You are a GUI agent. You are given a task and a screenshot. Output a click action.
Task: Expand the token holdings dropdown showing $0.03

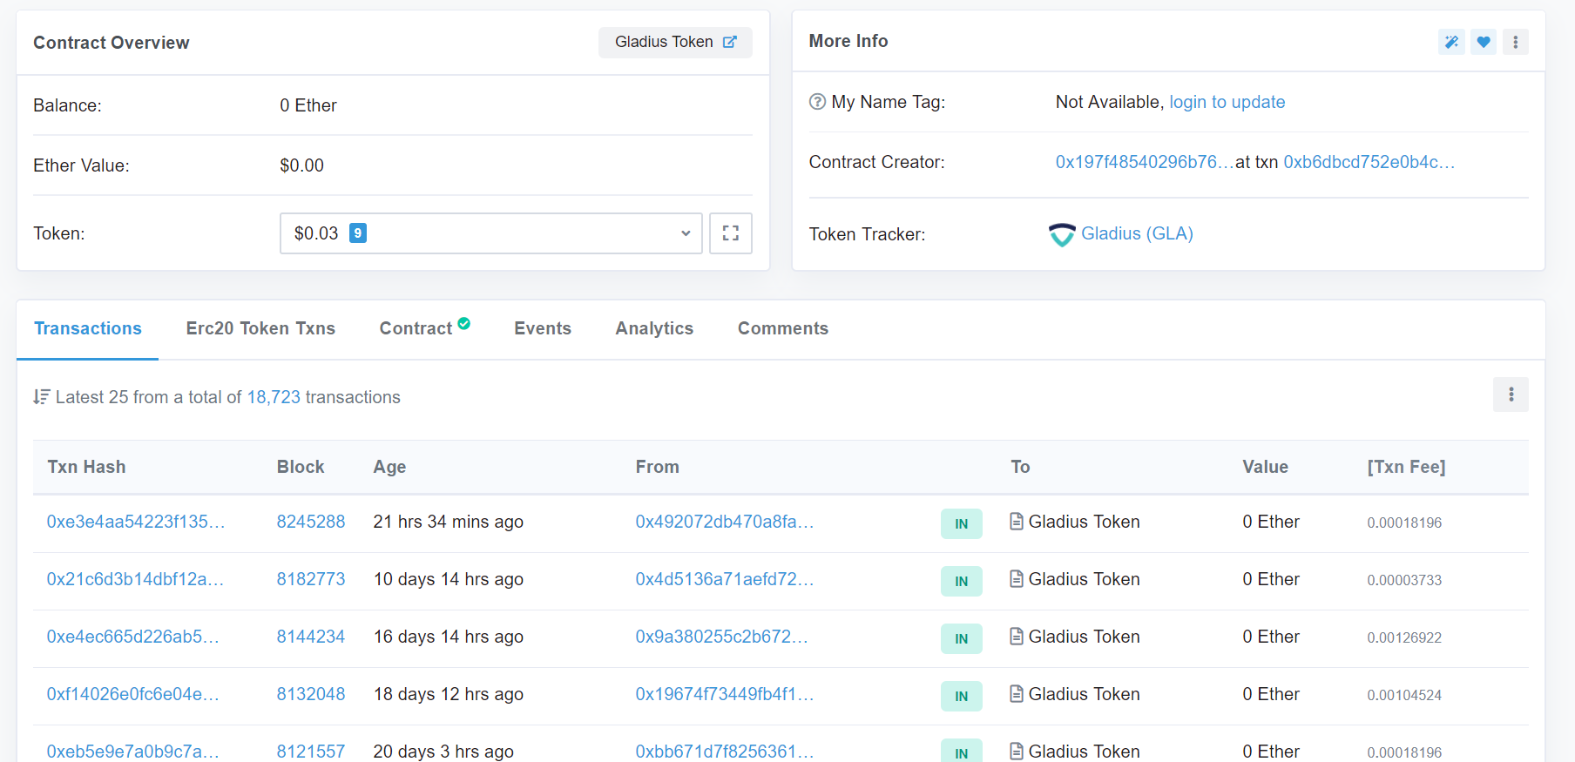[x=490, y=233]
